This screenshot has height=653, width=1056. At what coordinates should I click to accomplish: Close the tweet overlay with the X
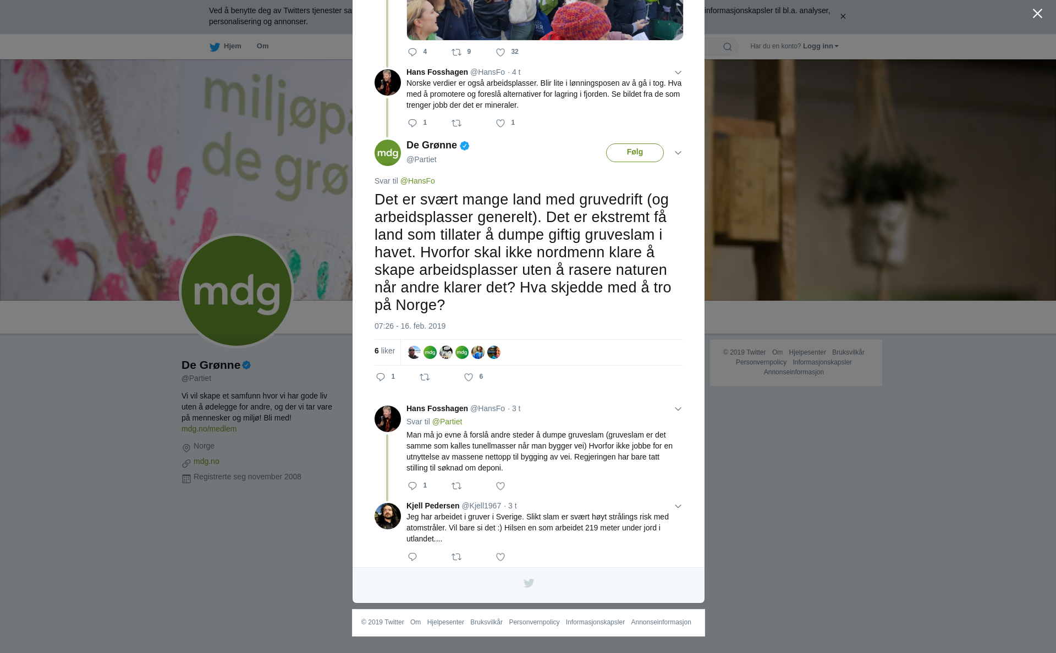[1037, 14]
